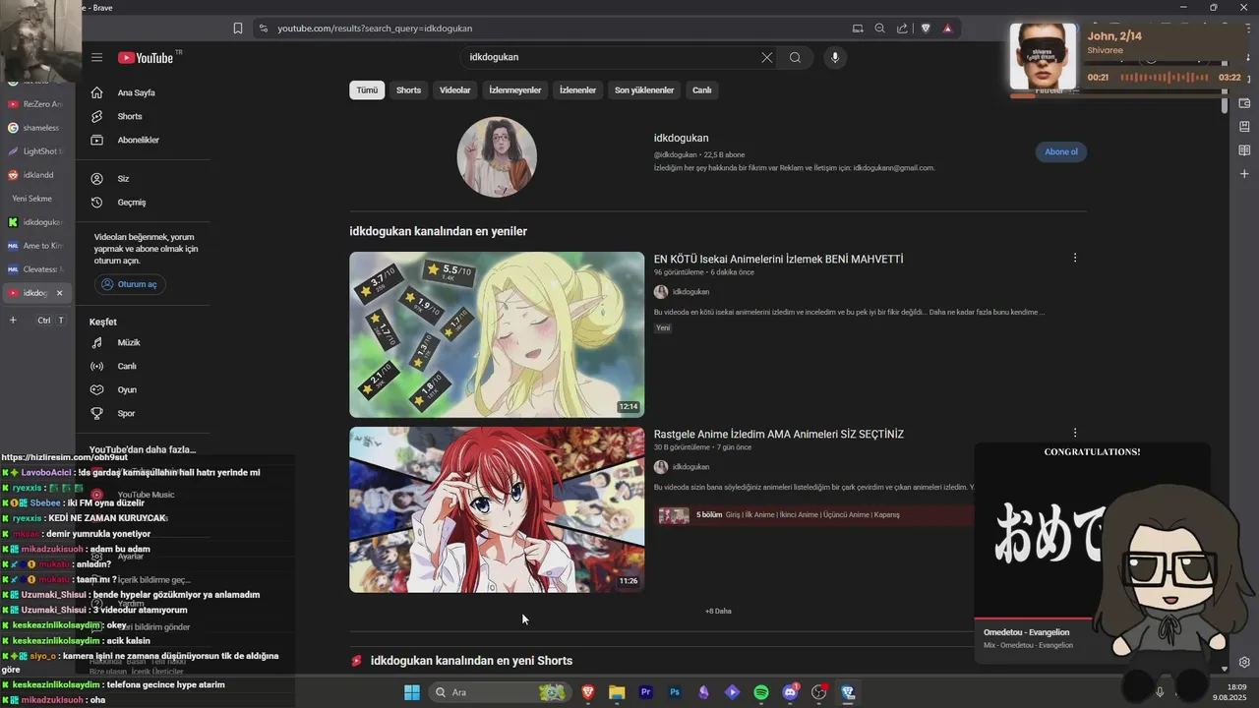This screenshot has height=708, width=1259.
Task: Open OBS Studio from taskbar
Action: point(818,692)
